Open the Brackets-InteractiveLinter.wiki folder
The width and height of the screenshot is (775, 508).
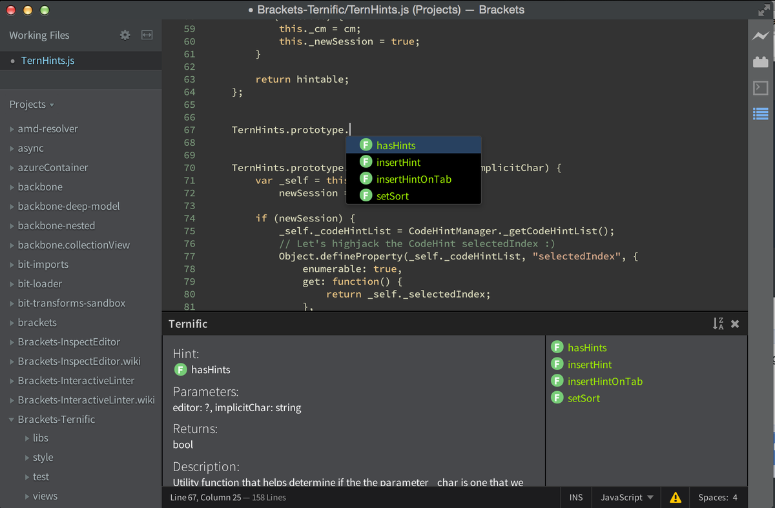pos(86,400)
